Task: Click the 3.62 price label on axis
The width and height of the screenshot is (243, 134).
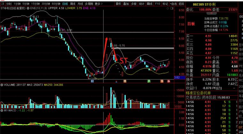Action: [176, 77]
